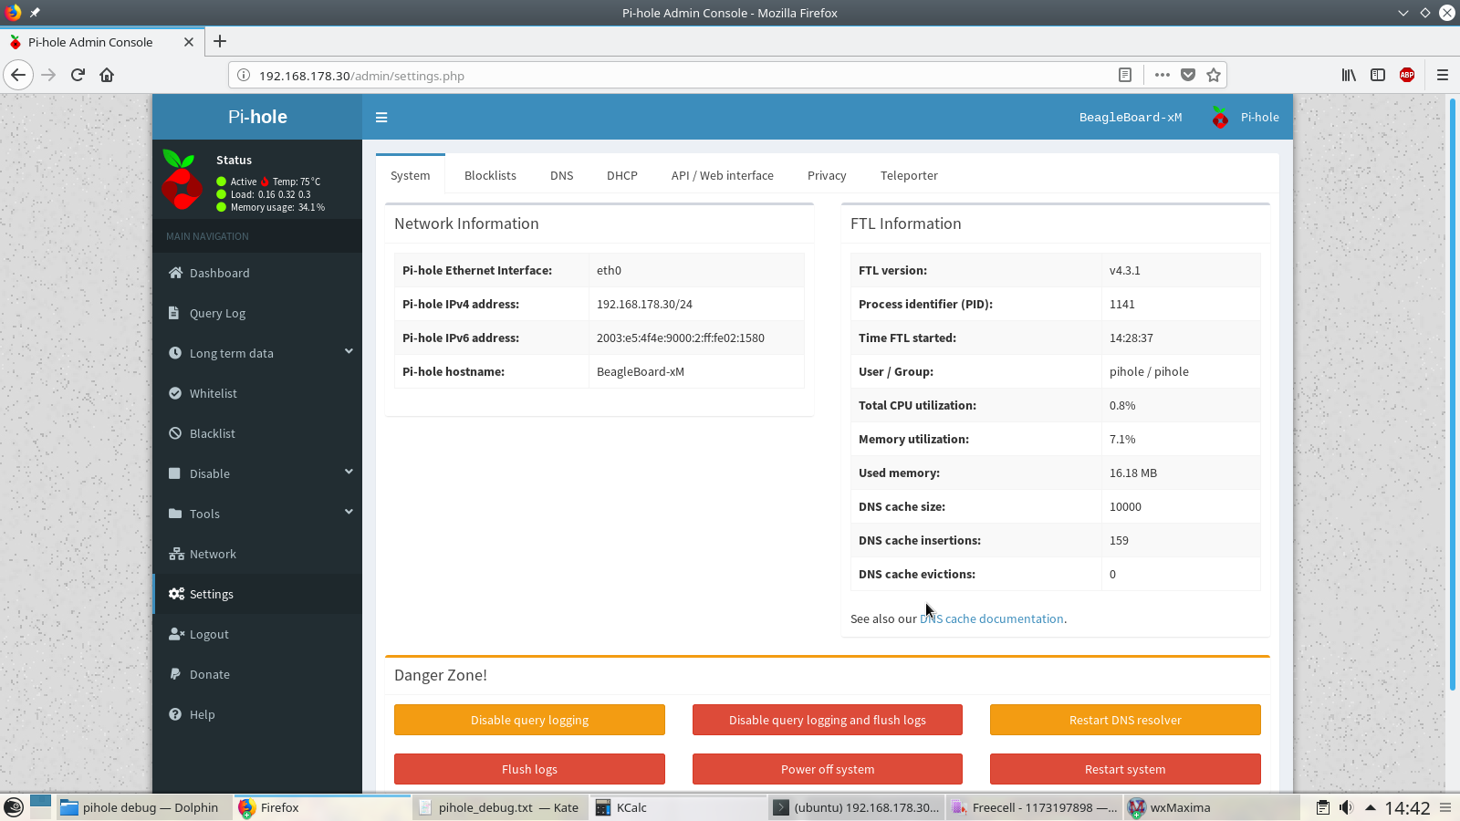The height and width of the screenshot is (821, 1460).
Task: Log out via sidebar Logout
Action: point(257,634)
